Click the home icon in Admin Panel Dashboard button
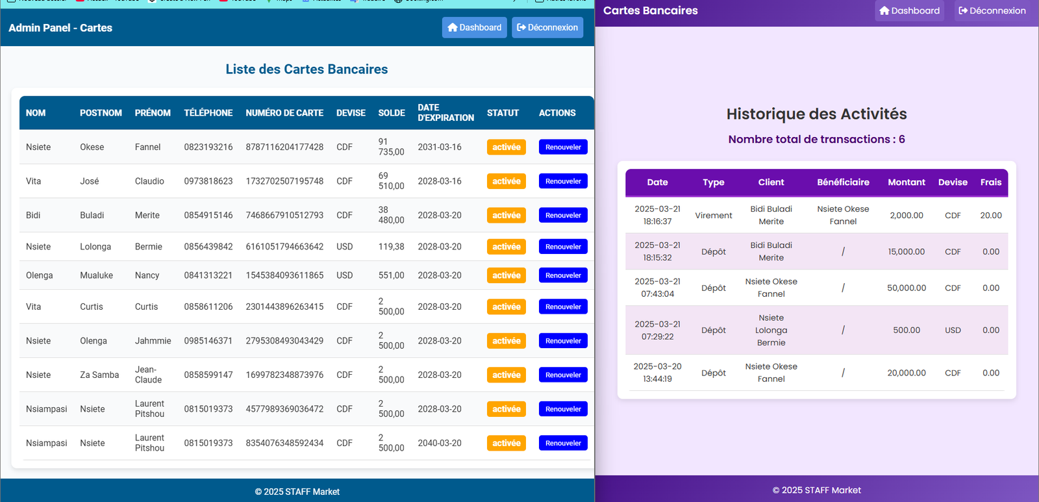 pyautogui.click(x=453, y=27)
